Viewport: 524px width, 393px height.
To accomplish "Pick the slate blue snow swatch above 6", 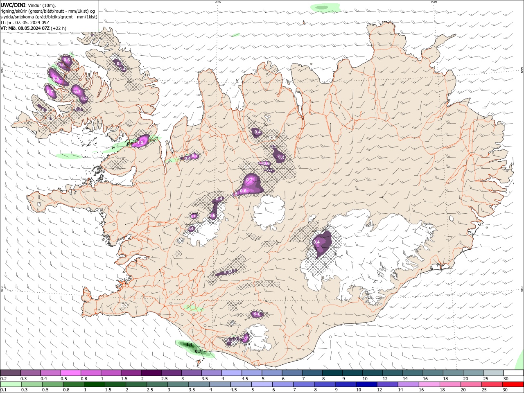I will point(292,373).
